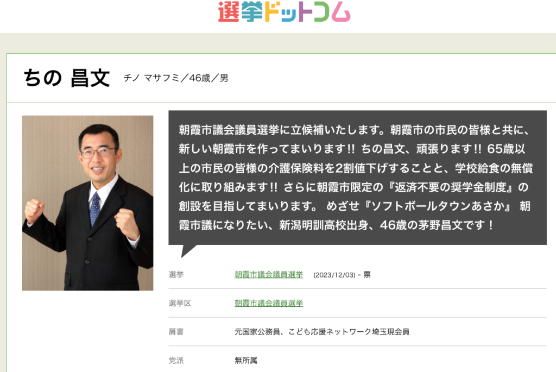Open 朝霞市議会議員選挙 link in the 選挙区 row

pos(269,303)
